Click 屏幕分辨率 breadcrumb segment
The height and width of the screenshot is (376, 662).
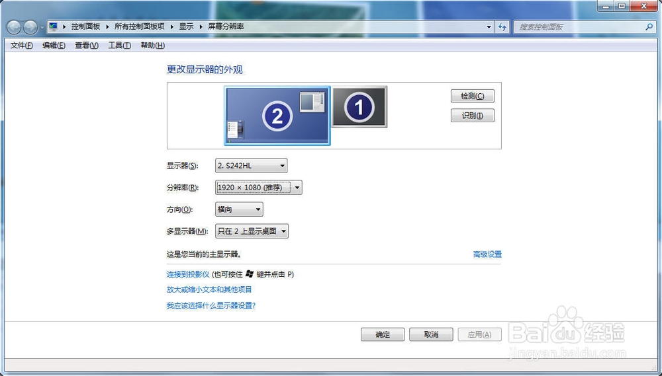(x=226, y=26)
